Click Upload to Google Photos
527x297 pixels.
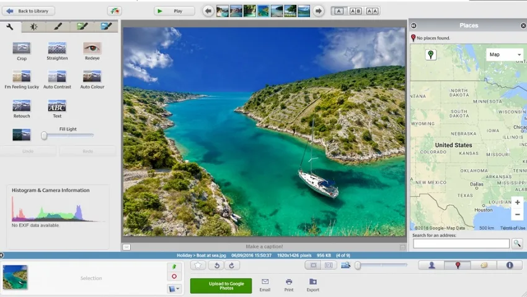click(x=221, y=286)
